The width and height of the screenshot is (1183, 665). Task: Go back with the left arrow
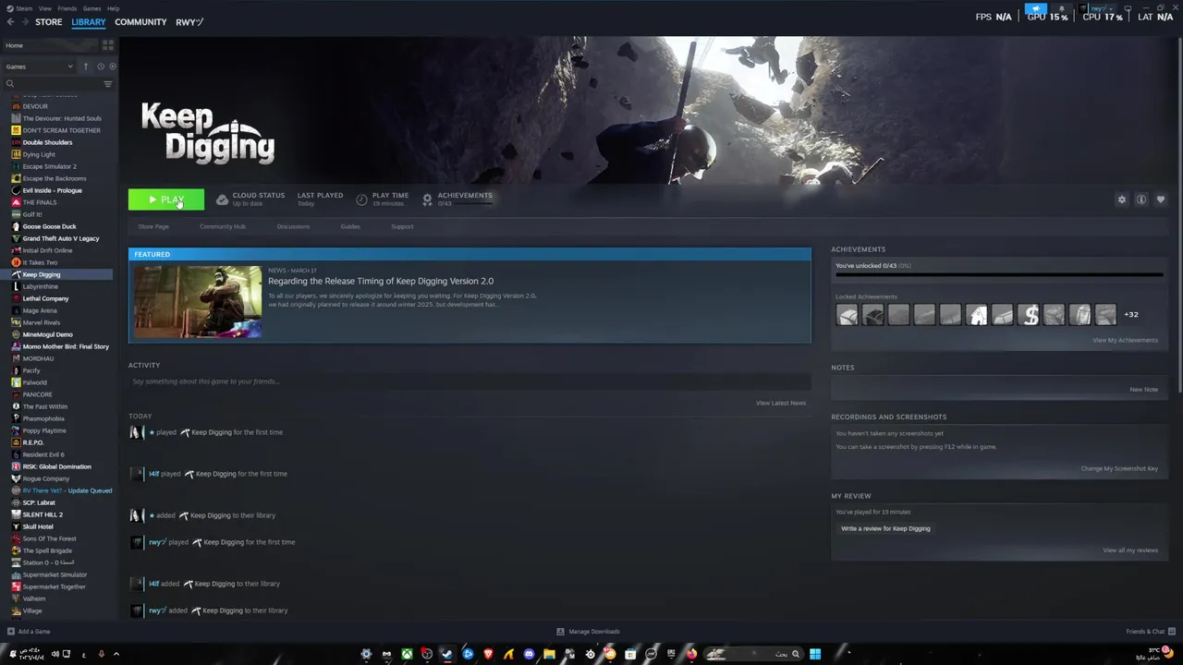[10, 22]
